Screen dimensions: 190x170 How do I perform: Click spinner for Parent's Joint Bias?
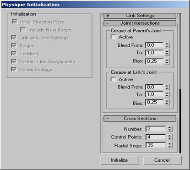(x=167, y=61)
